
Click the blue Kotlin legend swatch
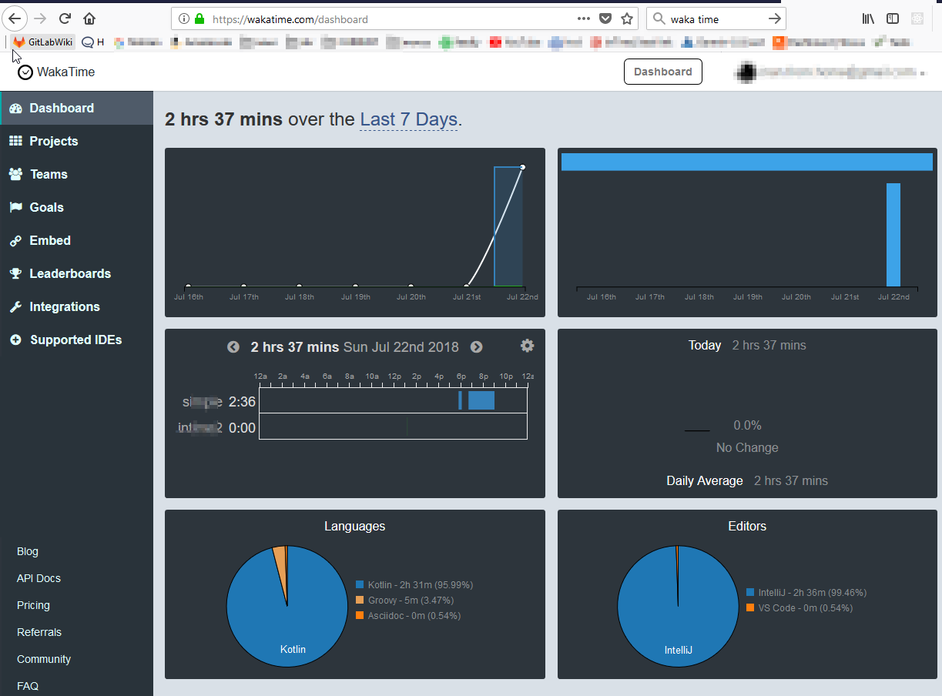point(360,585)
